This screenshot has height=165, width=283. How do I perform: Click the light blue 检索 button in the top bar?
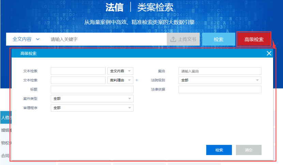pos(219,39)
